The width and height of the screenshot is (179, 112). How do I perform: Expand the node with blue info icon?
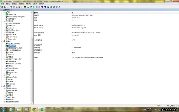tap(4, 88)
